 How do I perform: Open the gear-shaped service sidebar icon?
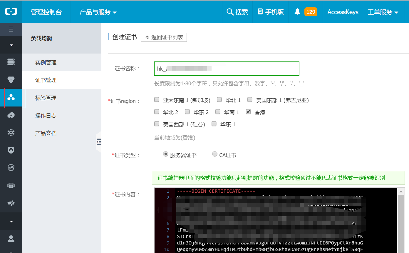tap(11, 133)
